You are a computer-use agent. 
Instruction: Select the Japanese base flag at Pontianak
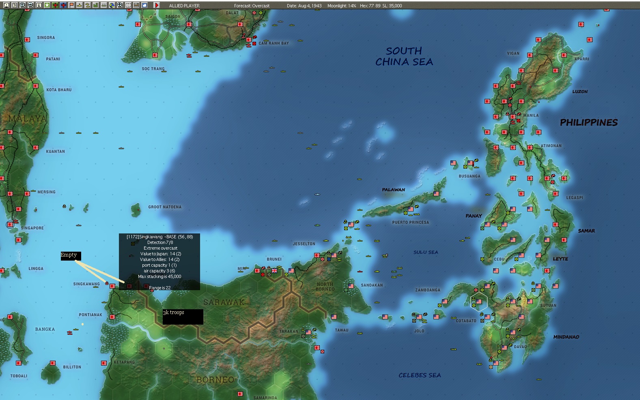[112, 317]
